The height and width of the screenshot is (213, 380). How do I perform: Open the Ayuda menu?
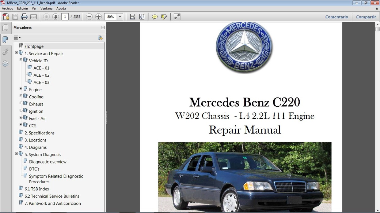click(61, 9)
